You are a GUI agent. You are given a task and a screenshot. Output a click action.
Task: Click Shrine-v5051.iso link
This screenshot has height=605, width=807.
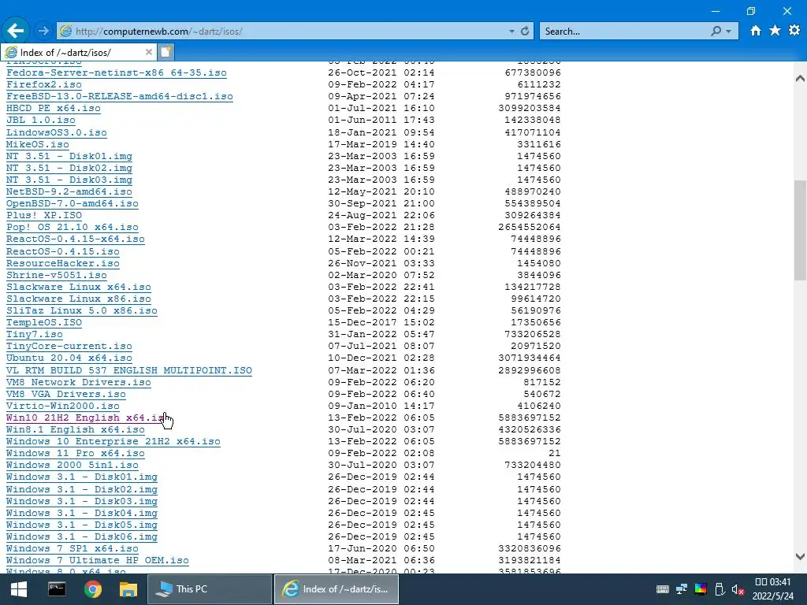click(x=57, y=275)
